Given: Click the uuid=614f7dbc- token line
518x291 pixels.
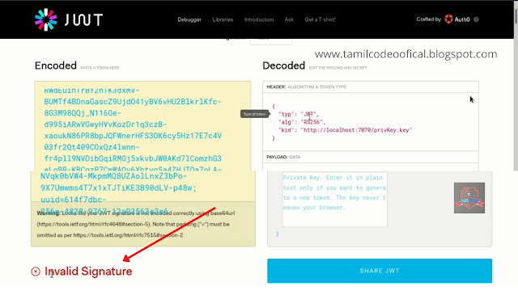Looking at the screenshot, I should point(74,200).
